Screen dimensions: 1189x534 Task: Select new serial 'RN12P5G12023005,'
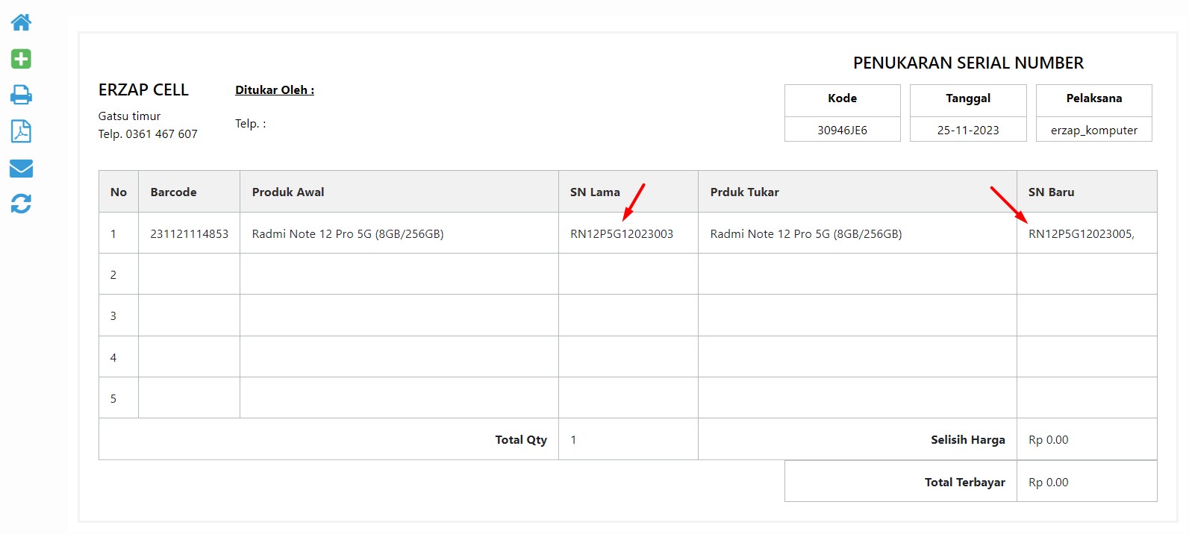pos(1082,234)
